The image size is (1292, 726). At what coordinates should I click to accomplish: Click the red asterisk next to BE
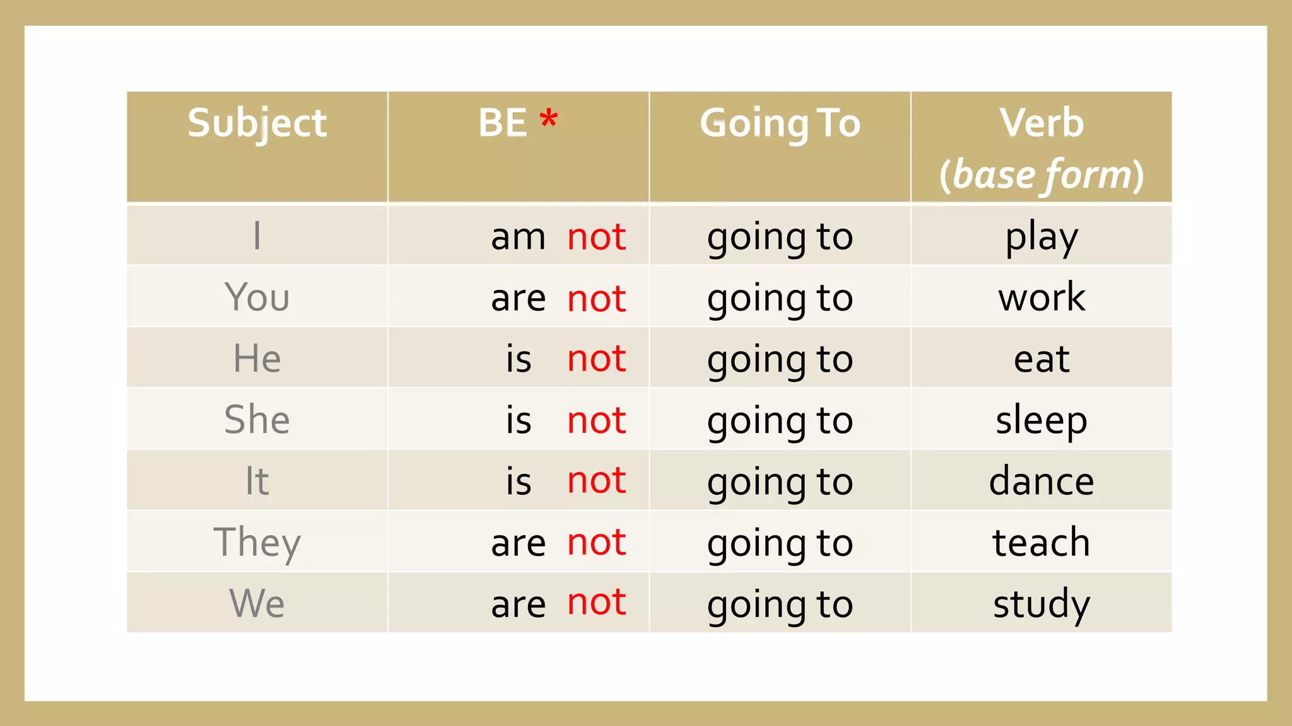coord(549,118)
